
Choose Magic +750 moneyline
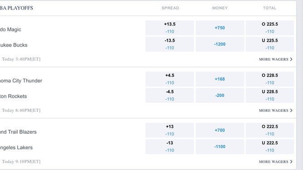[220, 28]
